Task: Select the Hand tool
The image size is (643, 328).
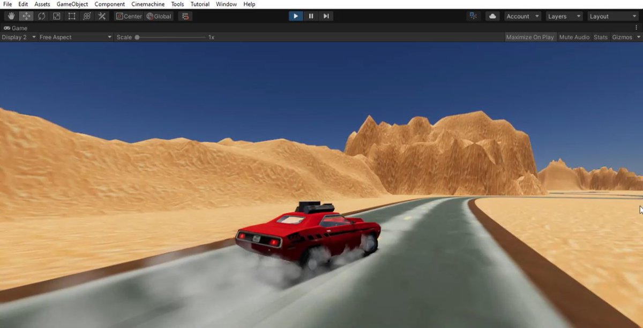Action: [x=11, y=16]
